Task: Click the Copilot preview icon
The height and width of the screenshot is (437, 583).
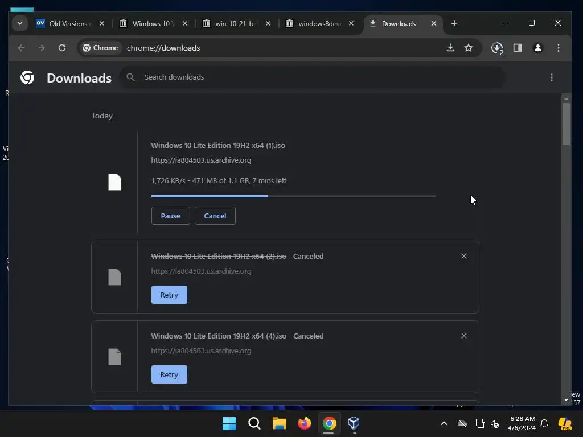Action: (x=565, y=423)
